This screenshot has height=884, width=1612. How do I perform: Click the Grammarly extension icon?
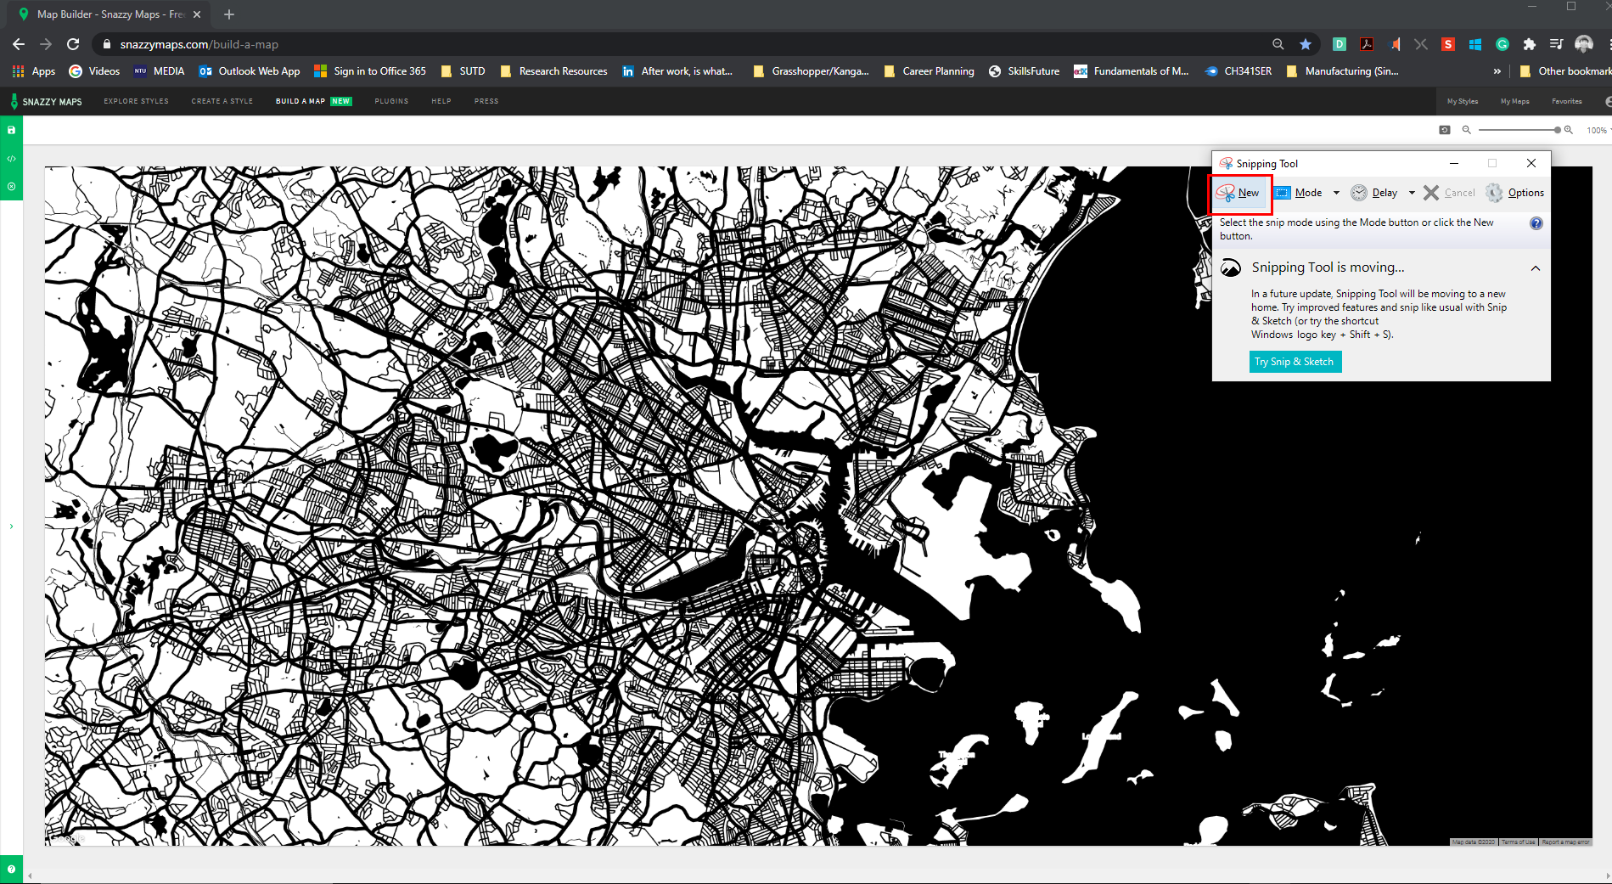[1503, 44]
